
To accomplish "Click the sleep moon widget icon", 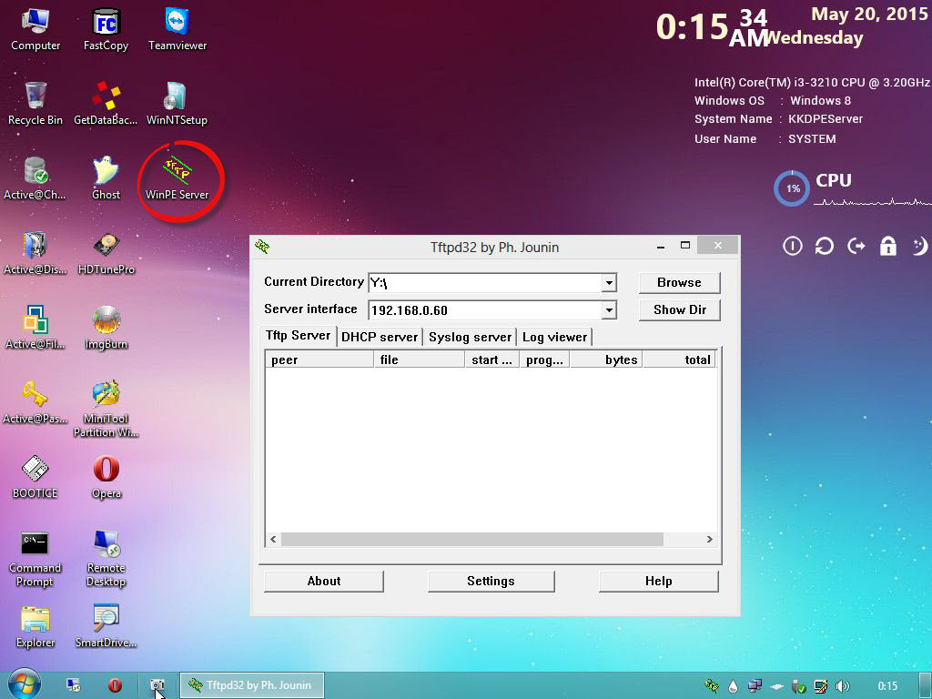I will tap(919, 246).
